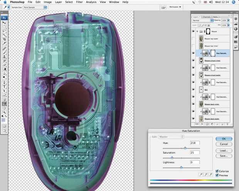Viewport: 239px width, 191px height.
Task: Open the Workspace dropdown
Action: point(175,7)
